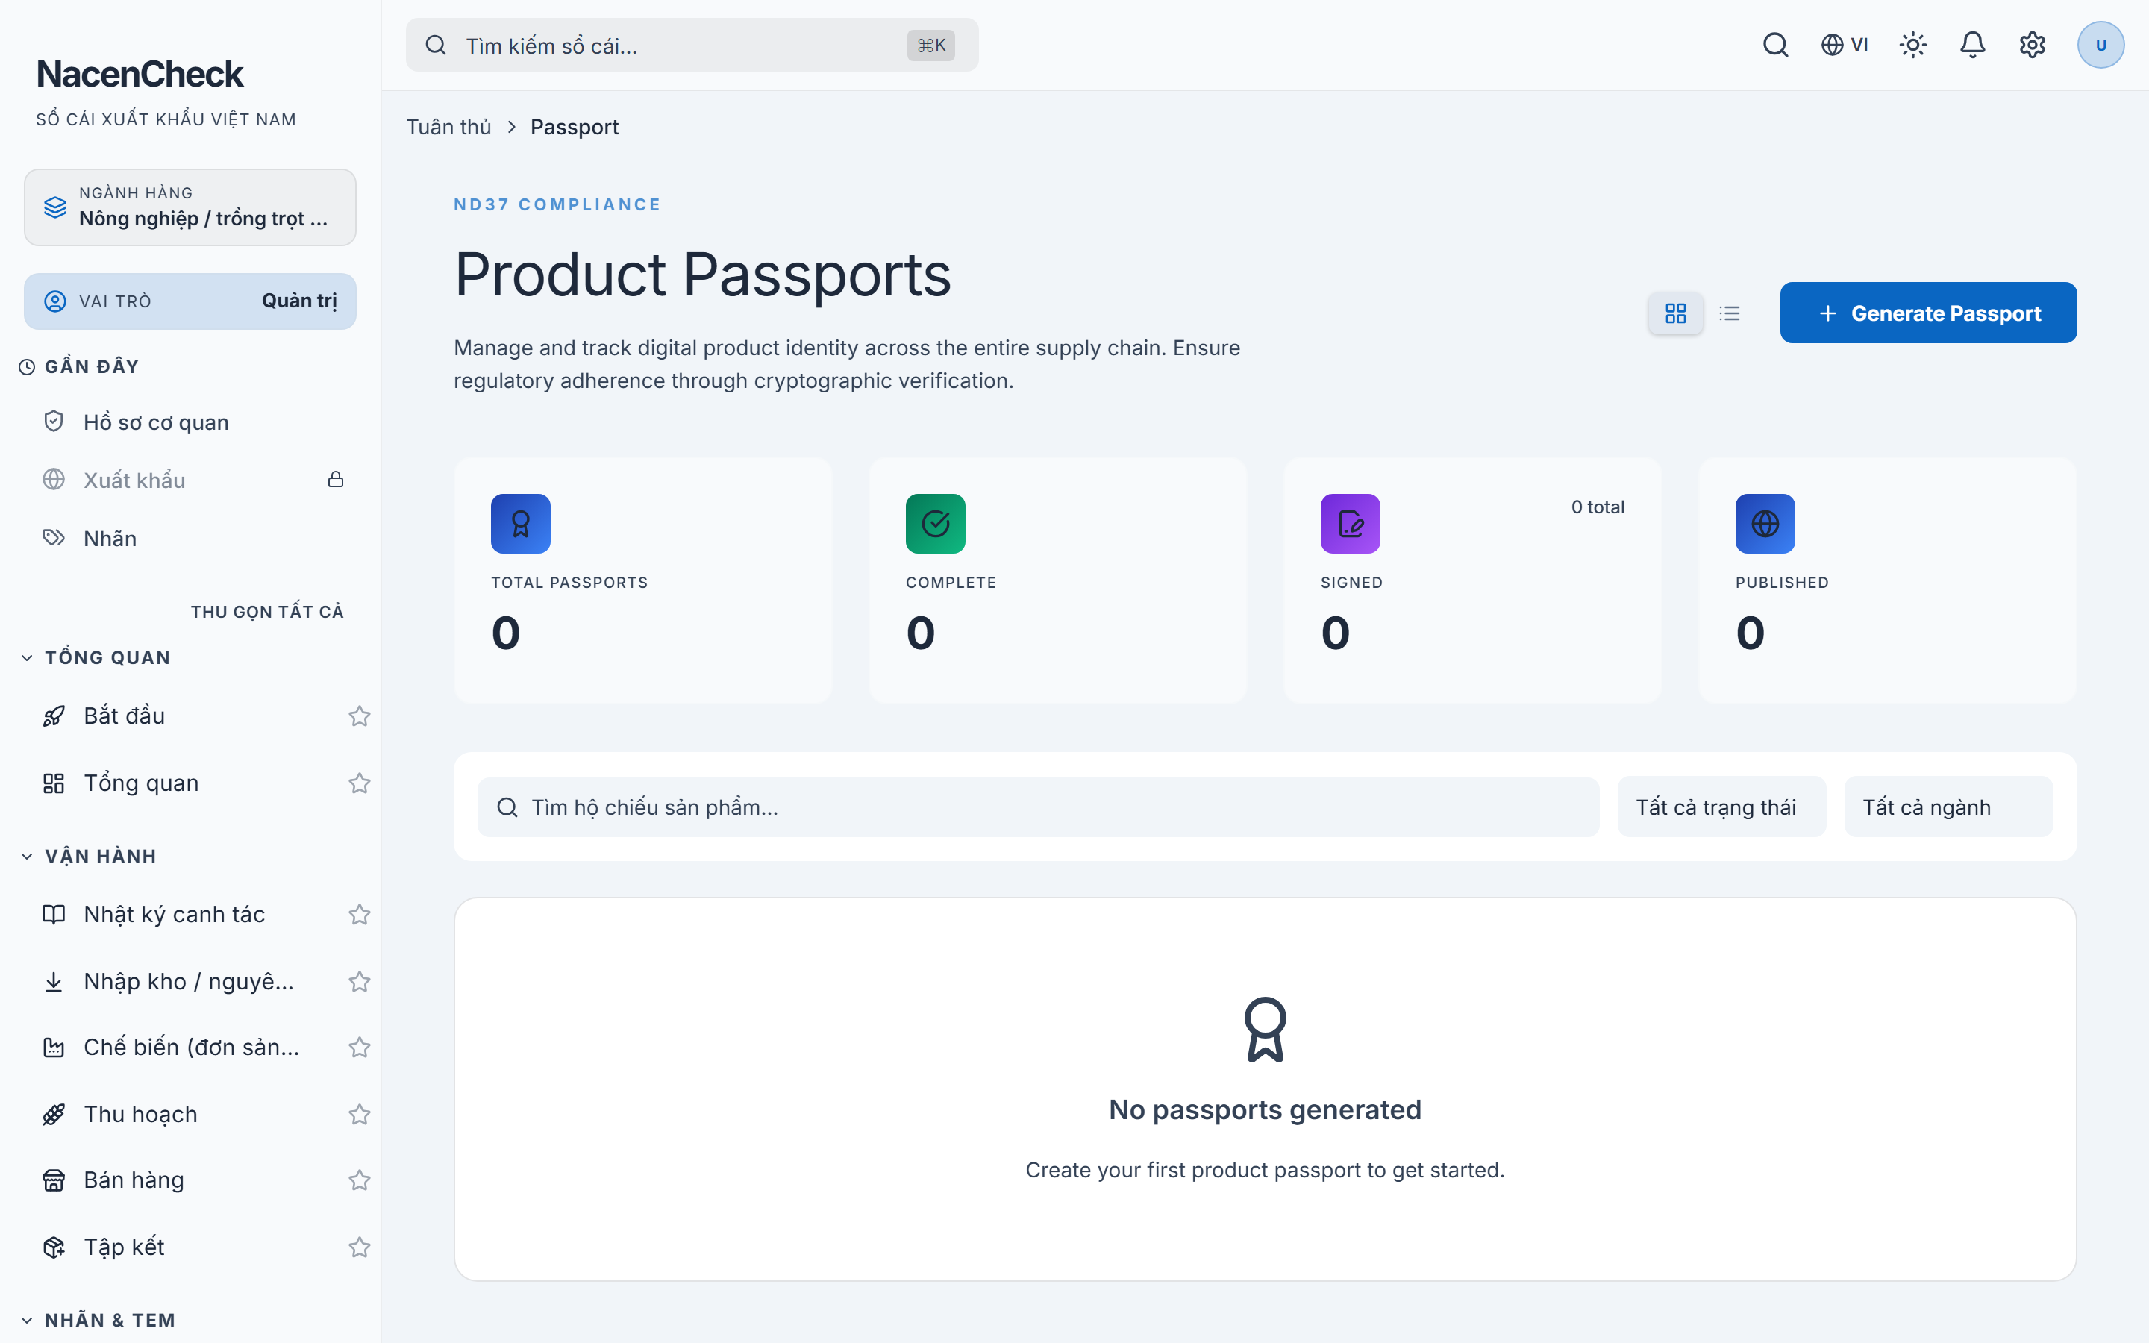Open user avatar U menu
The width and height of the screenshot is (2149, 1343).
pyautogui.click(x=2100, y=45)
